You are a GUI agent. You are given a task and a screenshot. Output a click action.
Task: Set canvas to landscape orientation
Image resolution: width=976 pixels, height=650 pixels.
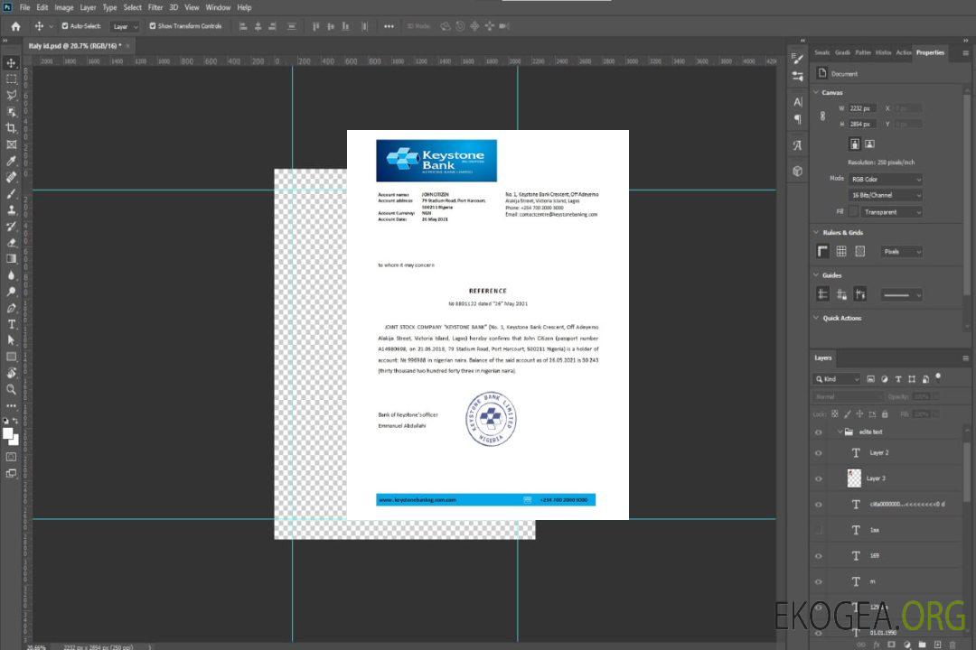[869, 144]
